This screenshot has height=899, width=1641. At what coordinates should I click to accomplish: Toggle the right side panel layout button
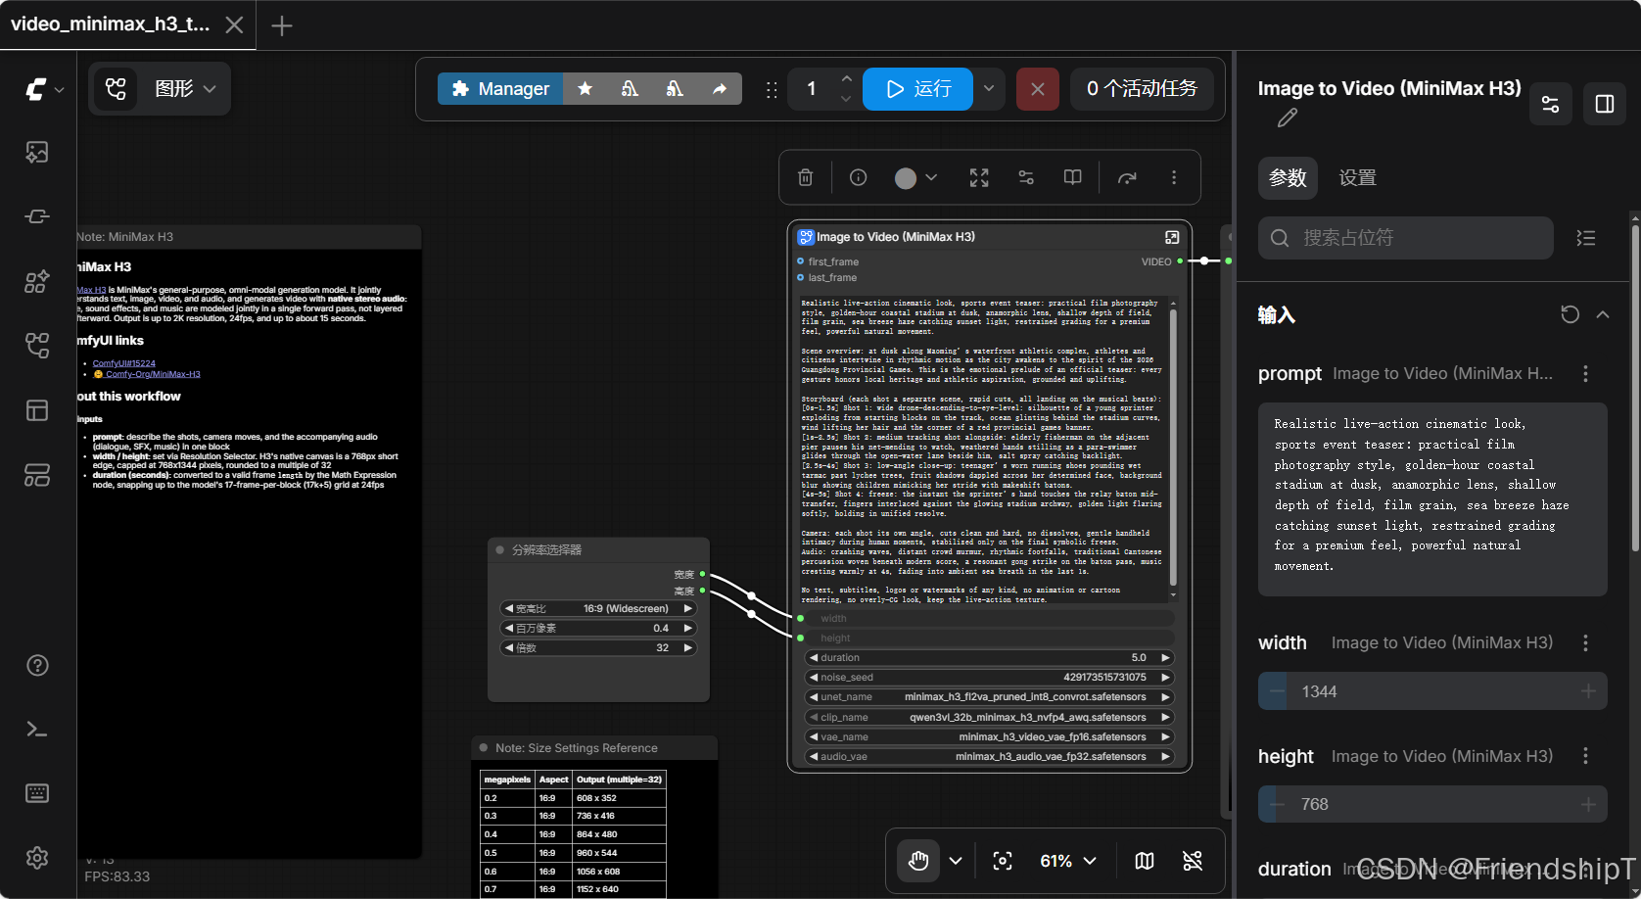click(x=1605, y=104)
